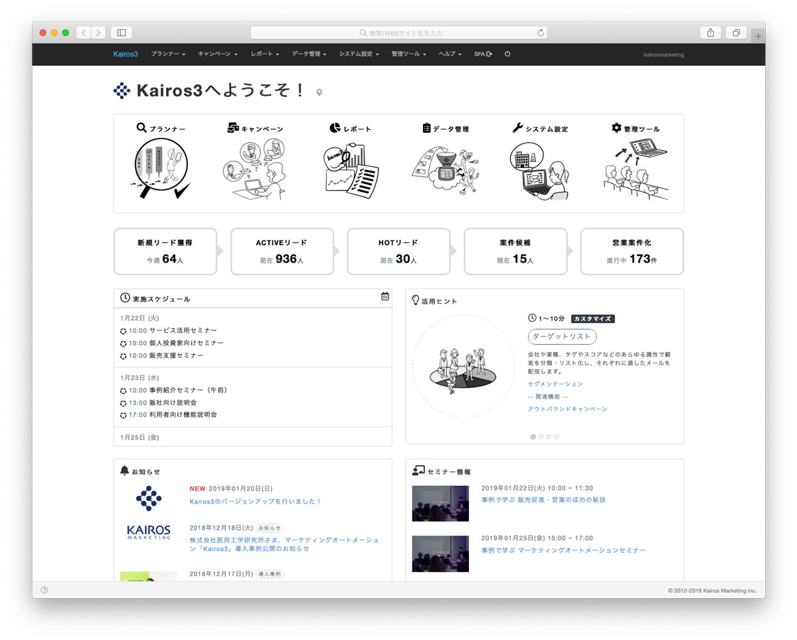Viewport: 797px width, 640px height.
Task: Click the clock icon beside 実施スケジュール
Action: 125,298
